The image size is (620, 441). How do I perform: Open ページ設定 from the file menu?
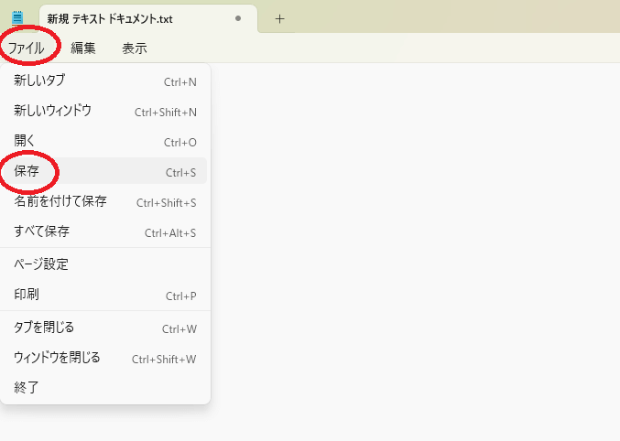pos(105,264)
